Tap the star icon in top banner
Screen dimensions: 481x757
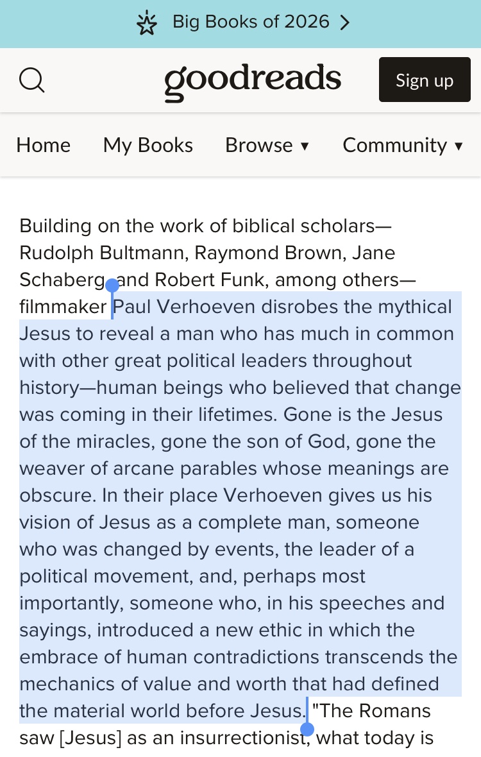[147, 24]
